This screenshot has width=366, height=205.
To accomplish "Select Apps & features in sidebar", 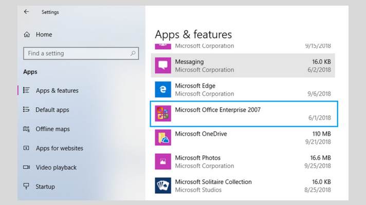I will tap(57, 91).
